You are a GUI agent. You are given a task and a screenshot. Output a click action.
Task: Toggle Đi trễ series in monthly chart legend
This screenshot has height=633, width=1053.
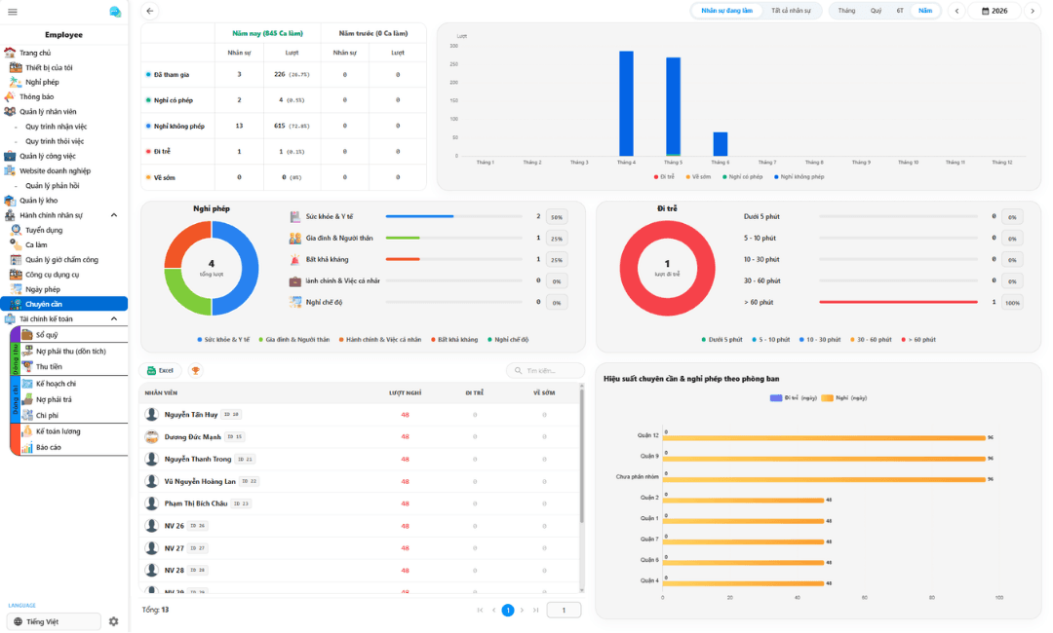tap(664, 176)
